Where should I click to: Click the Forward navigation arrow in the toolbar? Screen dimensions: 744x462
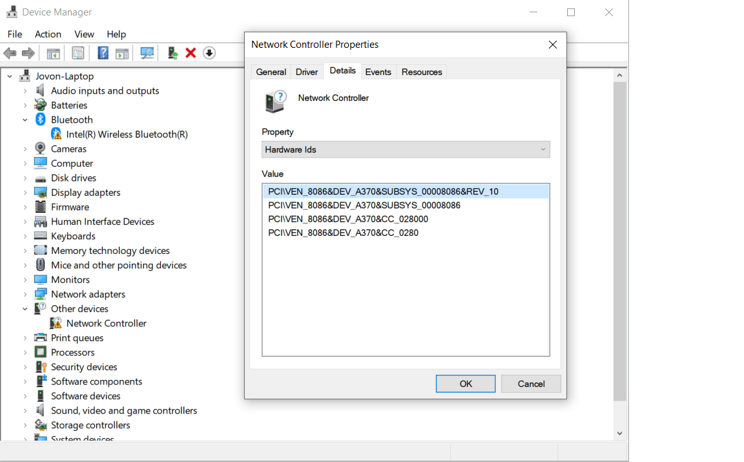[30, 52]
